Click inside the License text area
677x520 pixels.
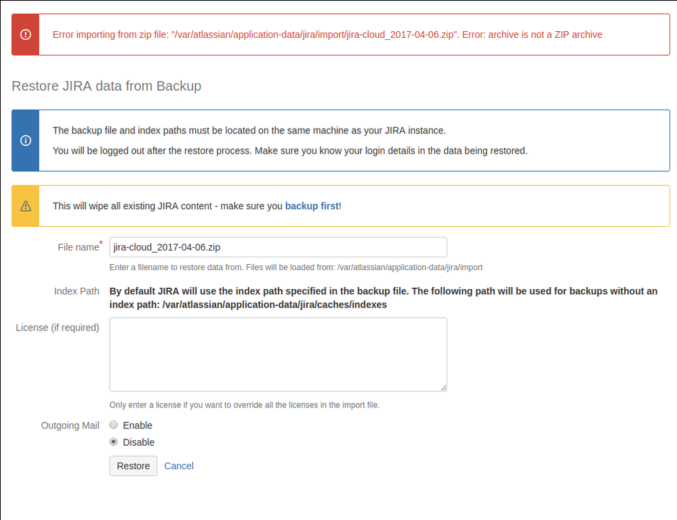pyautogui.click(x=278, y=355)
